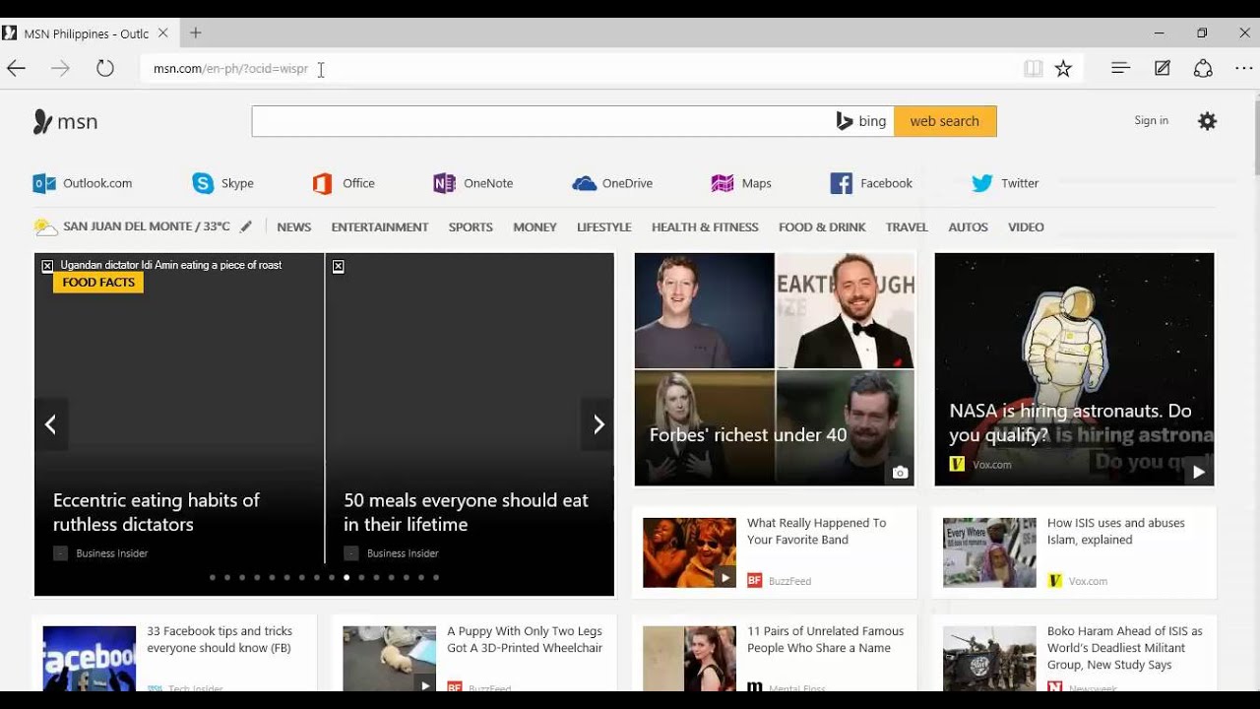
Task: Open 11 Pairs of Unrelated Famous People article
Action: 825,640
